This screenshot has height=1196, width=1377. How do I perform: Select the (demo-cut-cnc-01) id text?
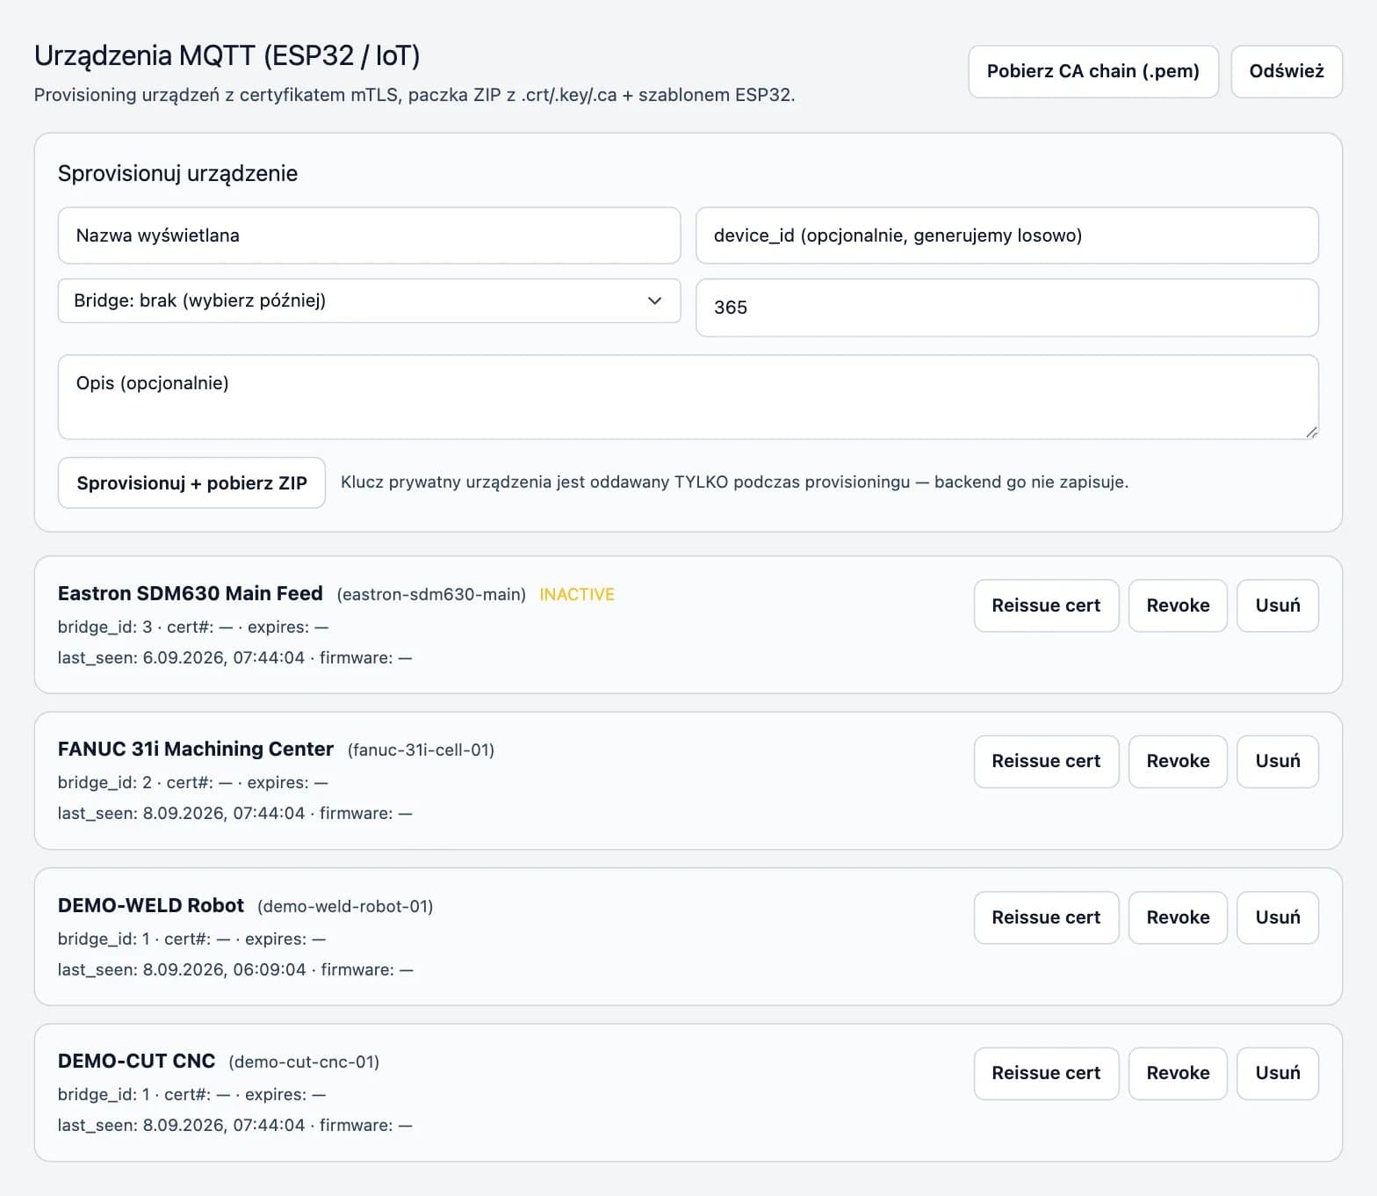[304, 1062]
